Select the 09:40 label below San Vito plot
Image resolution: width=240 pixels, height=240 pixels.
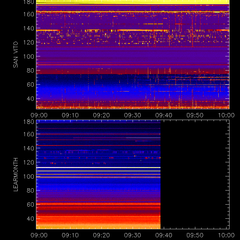click(164, 115)
